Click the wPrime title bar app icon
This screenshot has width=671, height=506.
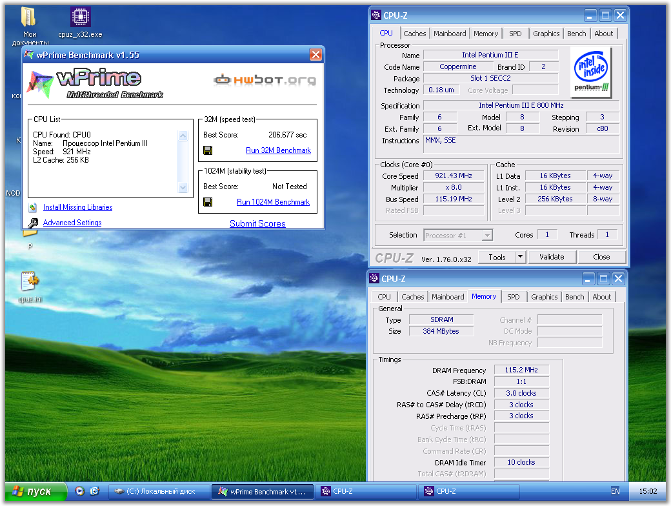pos(29,55)
